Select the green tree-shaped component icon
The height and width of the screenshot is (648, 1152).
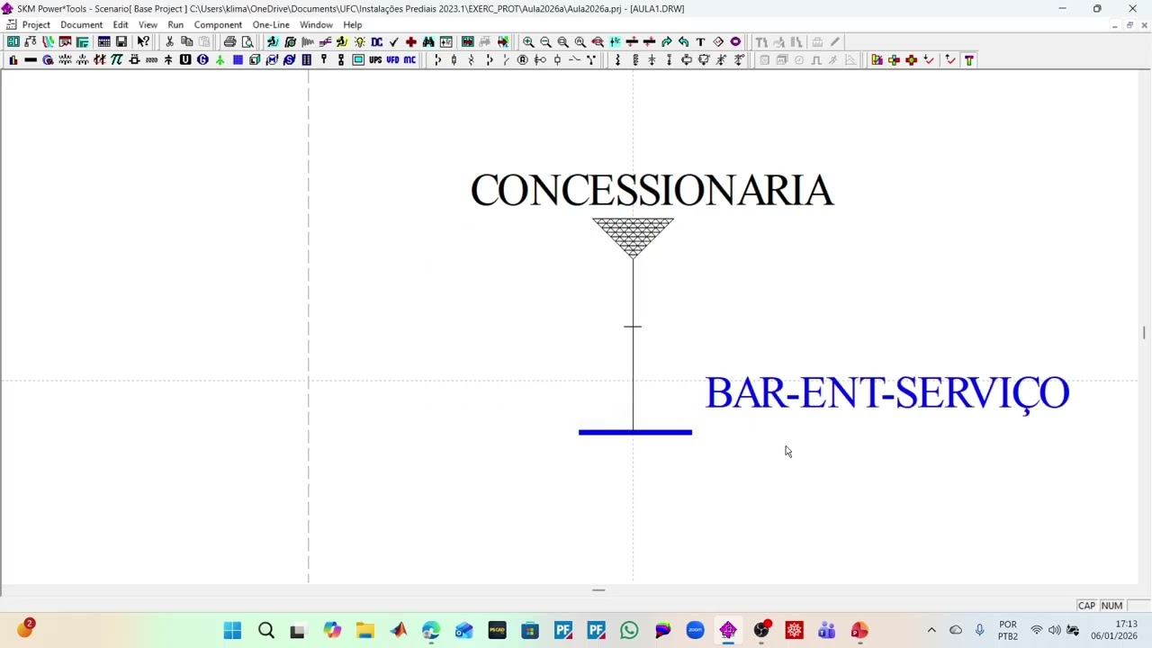pos(220,59)
